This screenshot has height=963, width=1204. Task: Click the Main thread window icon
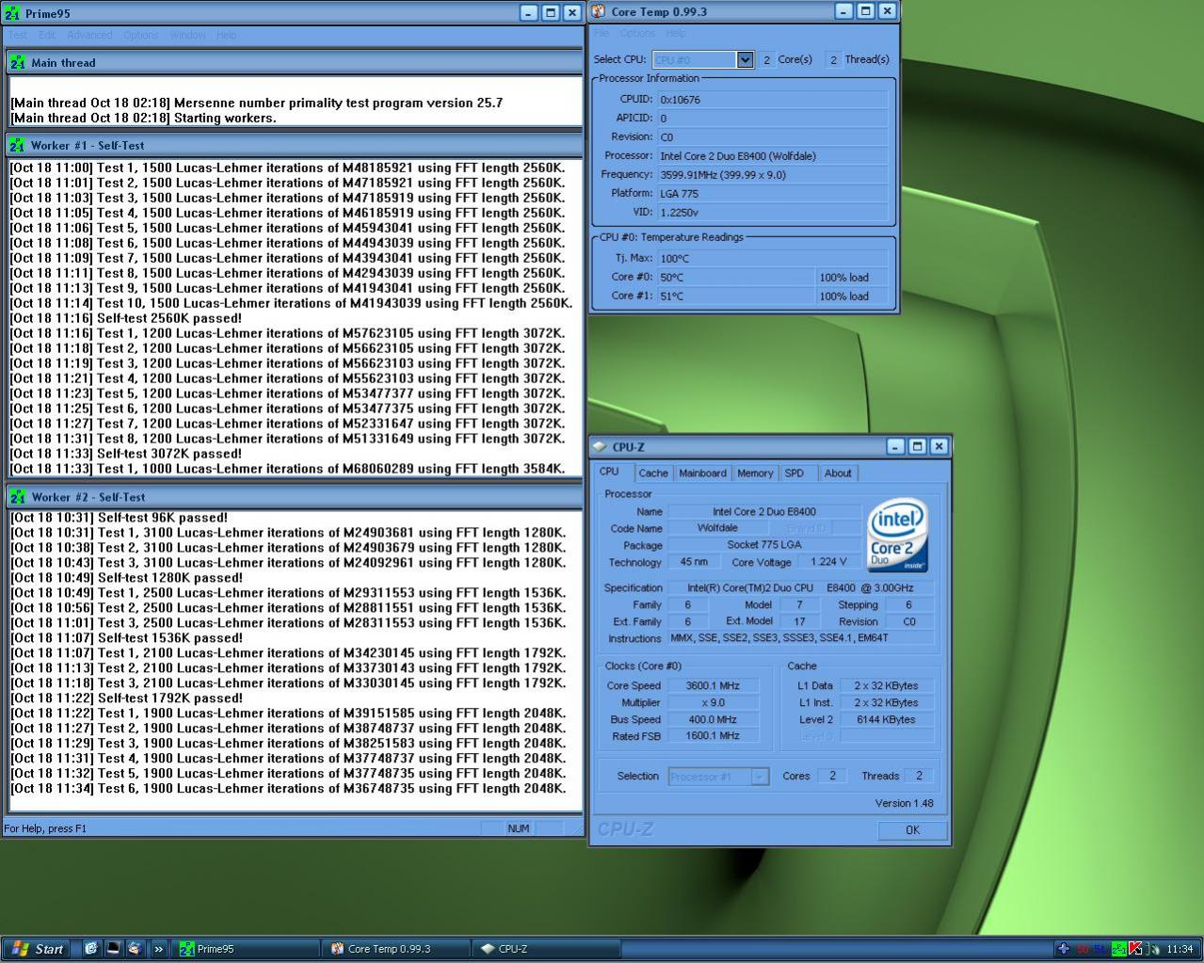(17, 63)
